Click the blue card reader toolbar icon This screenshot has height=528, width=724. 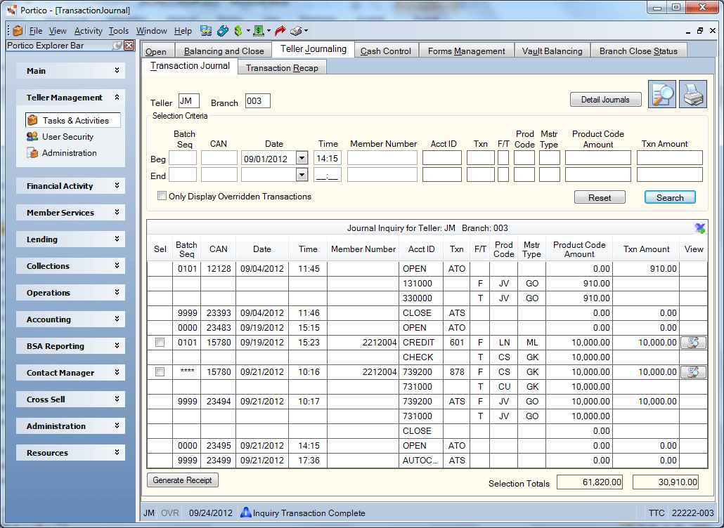coord(223,31)
